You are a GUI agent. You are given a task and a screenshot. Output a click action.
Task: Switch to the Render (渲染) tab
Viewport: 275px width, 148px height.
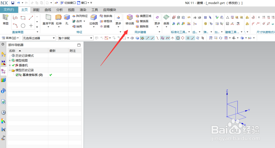click(x=83, y=10)
